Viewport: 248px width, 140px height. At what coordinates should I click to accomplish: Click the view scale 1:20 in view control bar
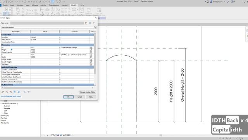point(46,135)
